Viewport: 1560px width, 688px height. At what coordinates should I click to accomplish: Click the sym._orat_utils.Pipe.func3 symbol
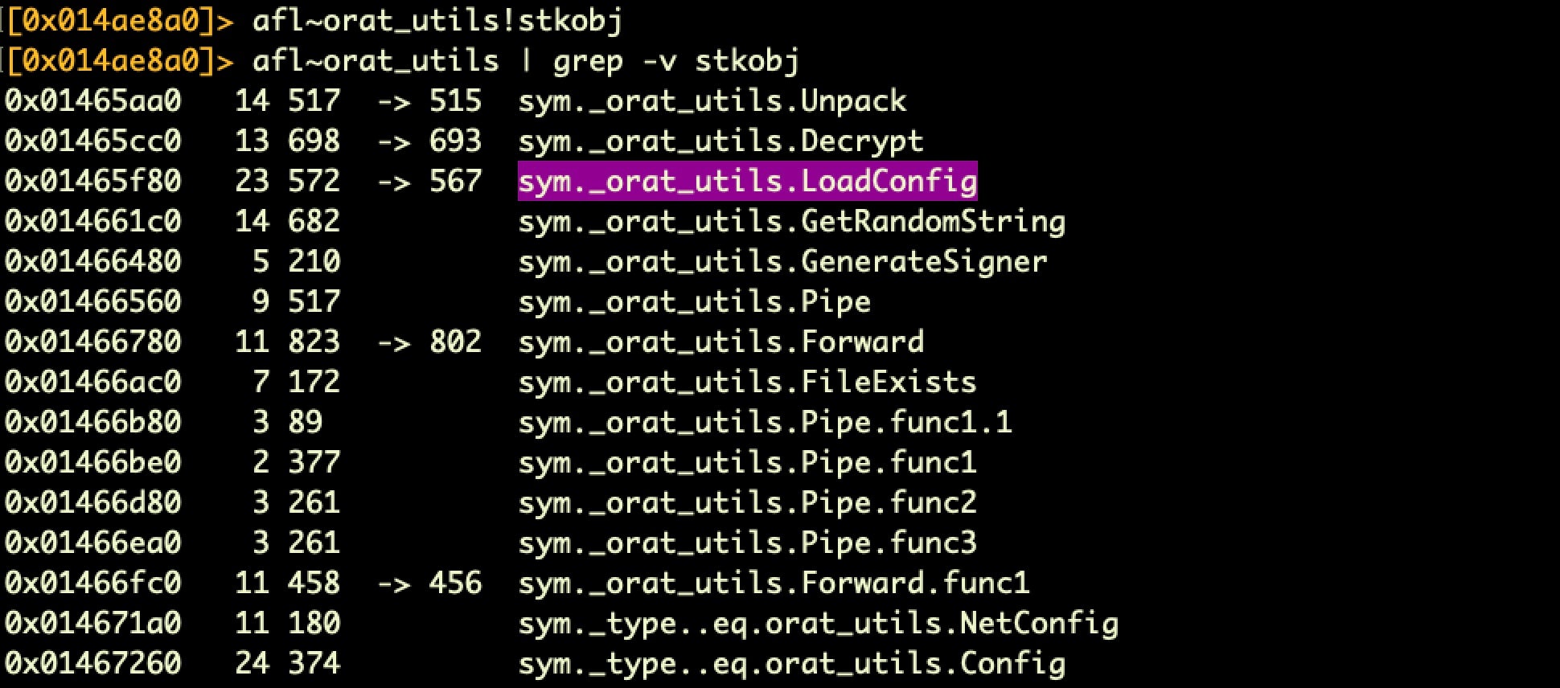coord(747,543)
